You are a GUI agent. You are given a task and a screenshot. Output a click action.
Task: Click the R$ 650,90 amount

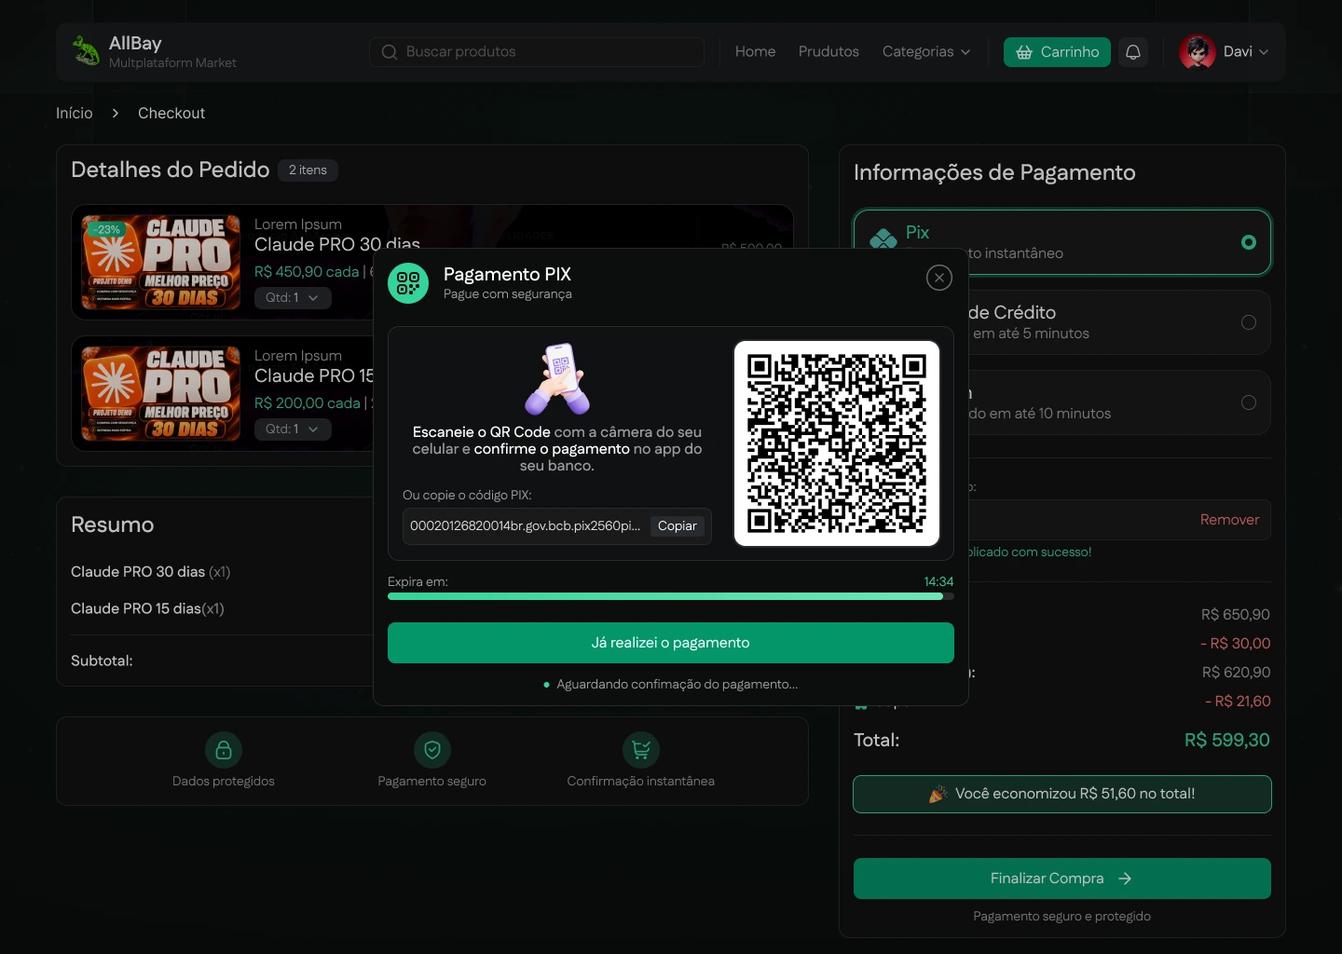pyautogui.click(x=1236, y=615)
